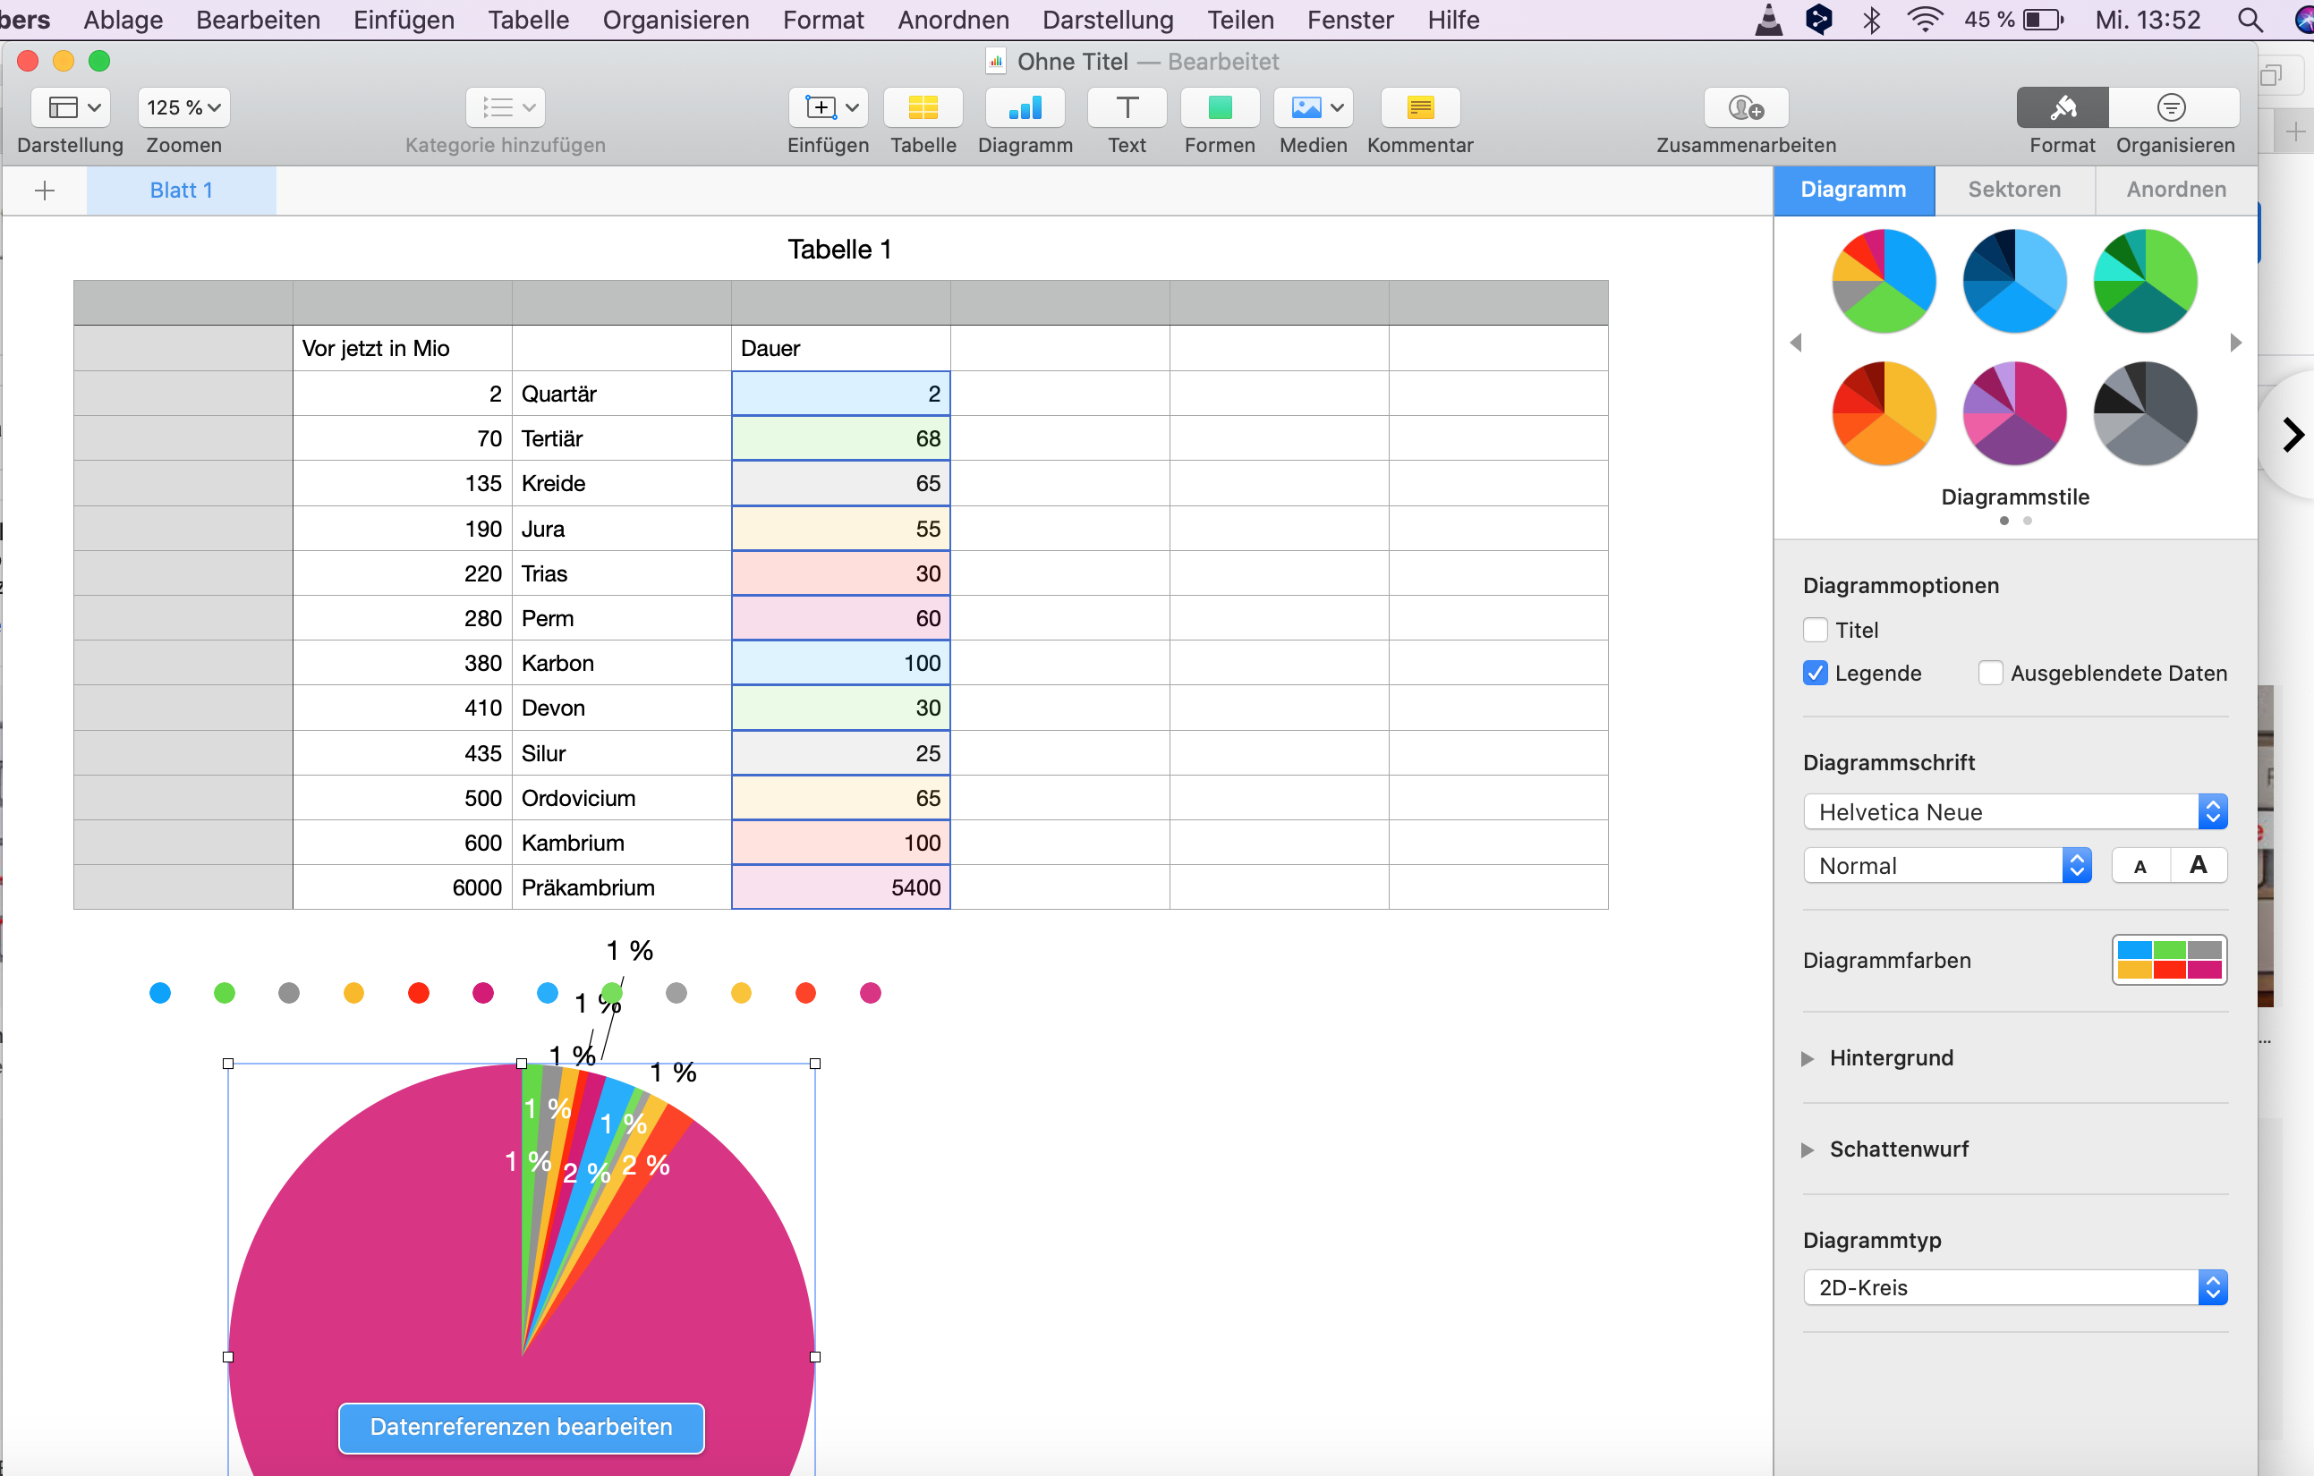Click the Diagramm toolbar icon

(1025, 107)
